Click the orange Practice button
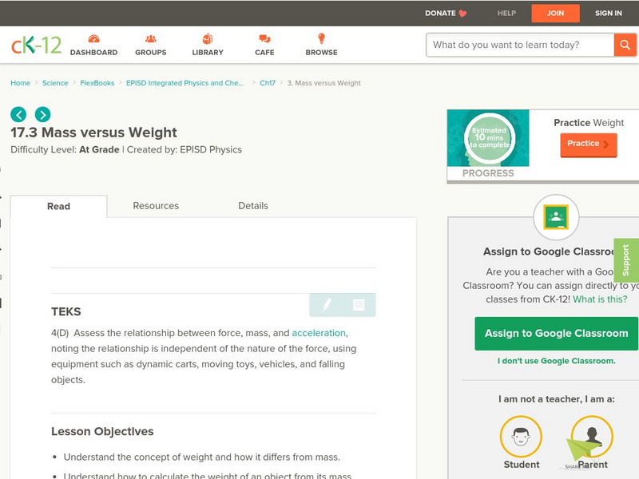The height and width of the screenshot is (479, 639). point(589,144)
